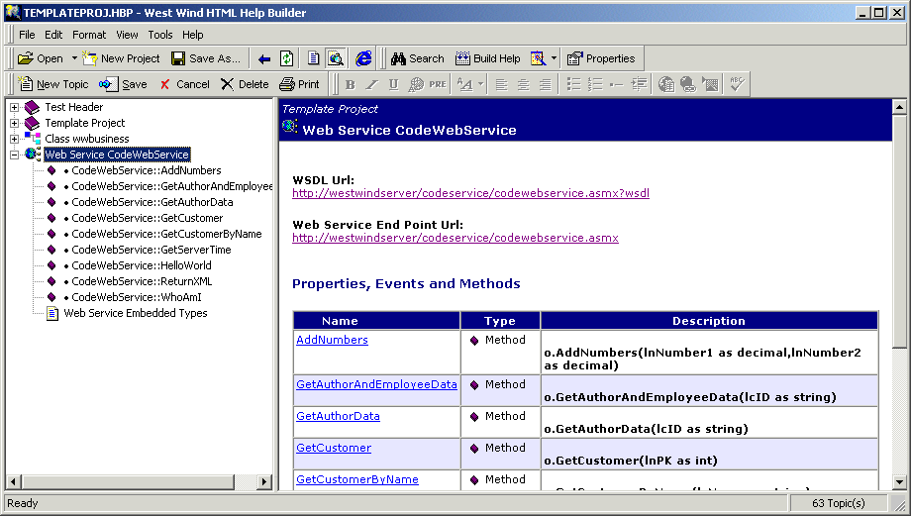Image resolution: width=911 pixels, height=516 pixels.
Task: Open topic in Internet Explorer icon
Action: coord(363,58)
